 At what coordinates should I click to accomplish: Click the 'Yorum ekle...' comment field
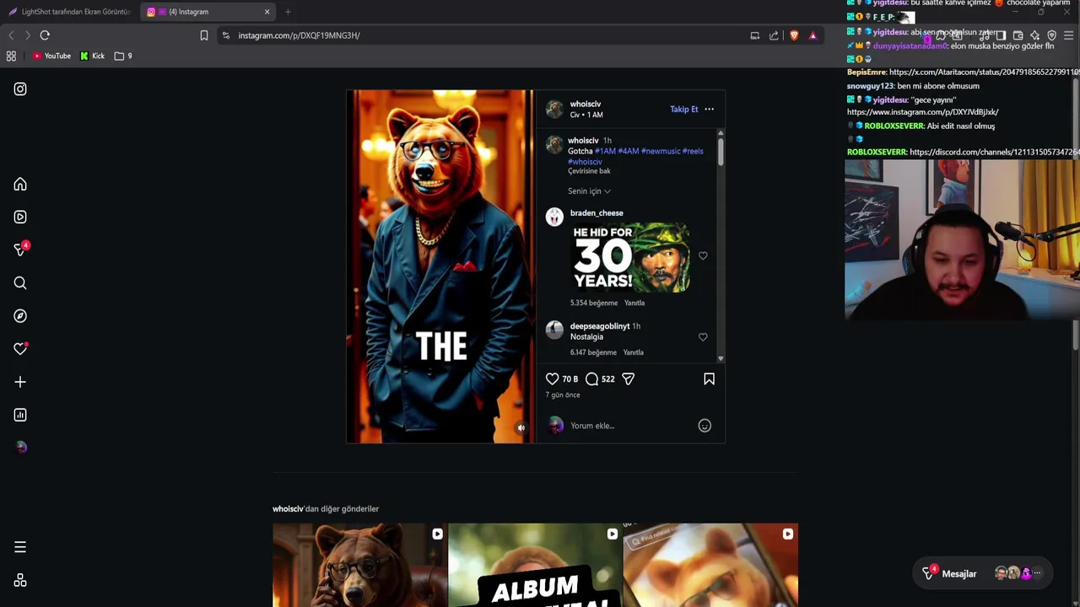[629, 426]
